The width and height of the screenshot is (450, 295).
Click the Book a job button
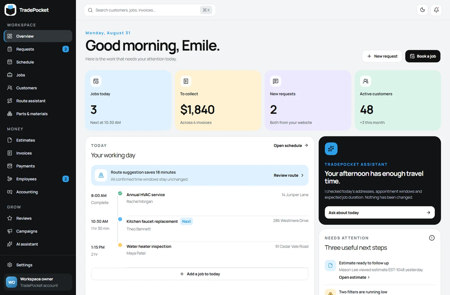tap(423, 56)
